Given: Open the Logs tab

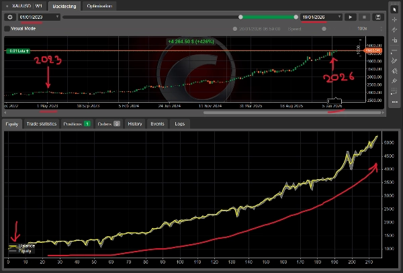Looking at the screenshot, I should (x=179, y=124).
